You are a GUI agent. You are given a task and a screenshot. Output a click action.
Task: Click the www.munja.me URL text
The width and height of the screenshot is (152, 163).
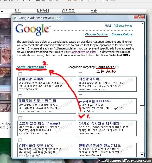click(89, 133)
